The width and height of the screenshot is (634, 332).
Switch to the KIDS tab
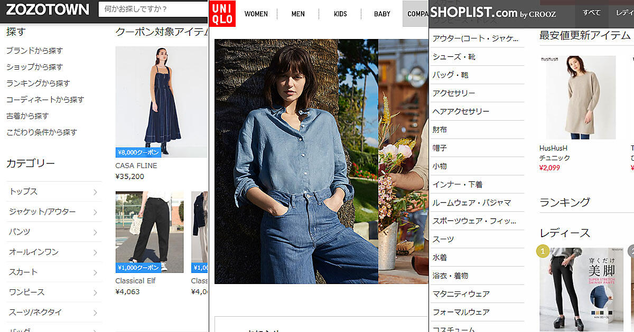click(x=340, y=14)
